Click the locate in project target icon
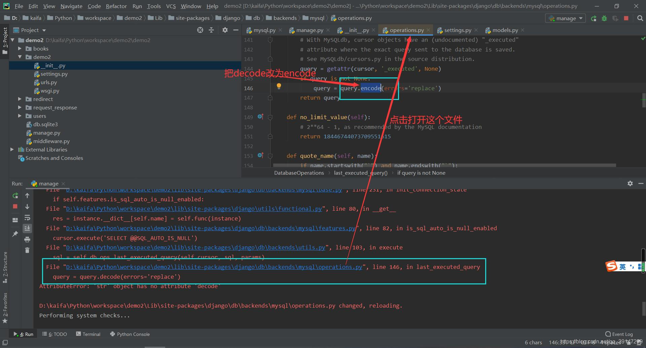This screenshot has width=646, height=348. click(200, 30)
